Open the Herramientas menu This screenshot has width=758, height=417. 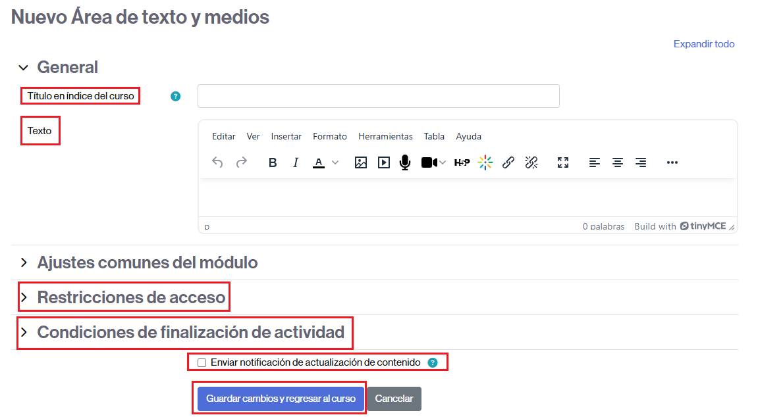(385, 137)
